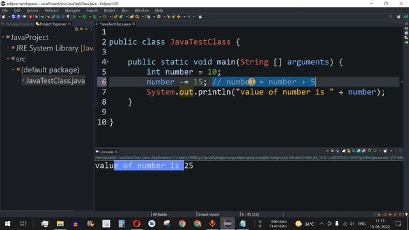This screenshot has width=409, height=230.
Task: Click Smart Insert status bar entry
Action: (208, 215)
